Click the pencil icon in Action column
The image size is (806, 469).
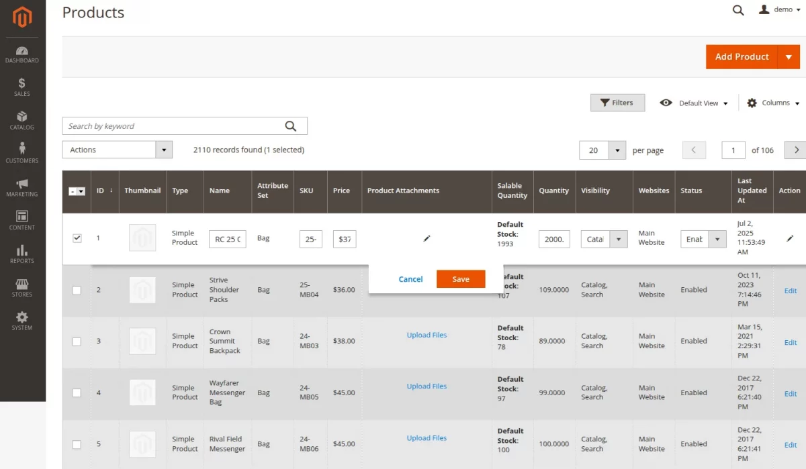[790, 238]
